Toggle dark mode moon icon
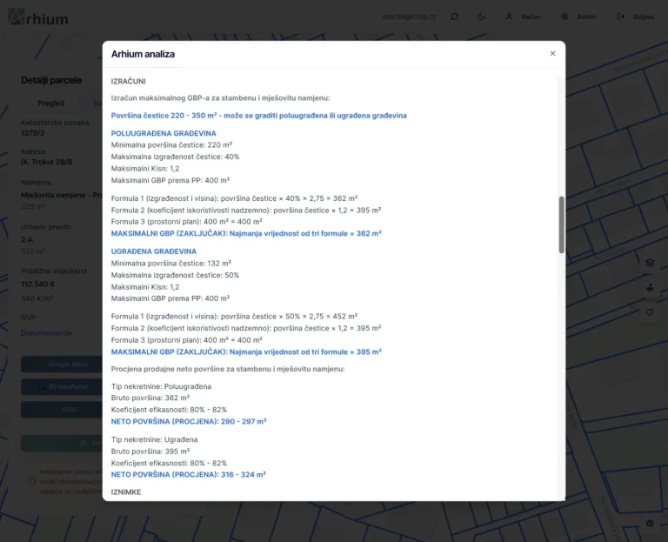This screenshot has width=668, height=542. point(481,17)
